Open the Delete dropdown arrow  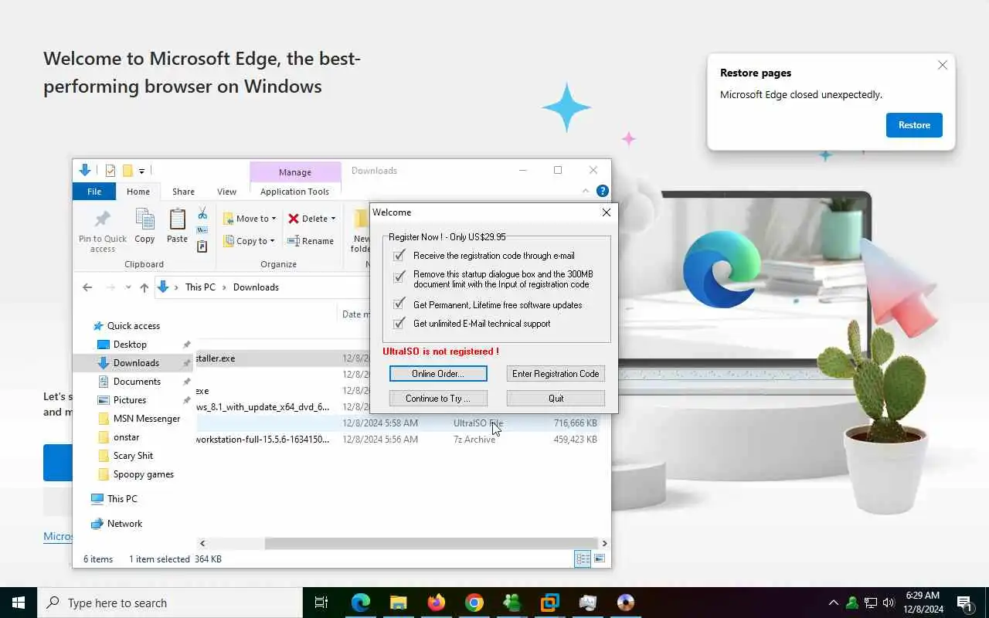coord(333,219)
